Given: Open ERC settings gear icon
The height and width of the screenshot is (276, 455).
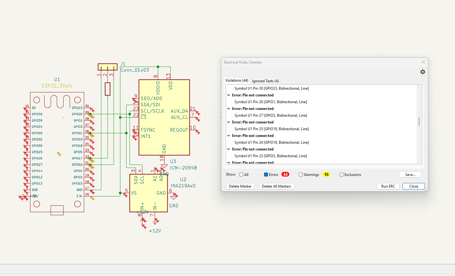Looking at the screenshot, I should click(423, 72).
